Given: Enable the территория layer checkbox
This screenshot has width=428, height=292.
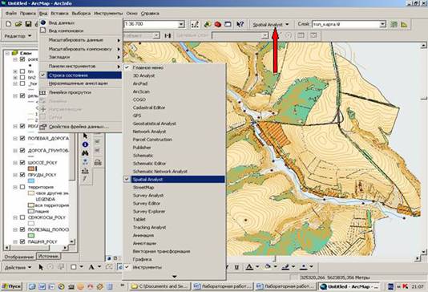Looking at the screenshot, I should (x=22, y=187).
